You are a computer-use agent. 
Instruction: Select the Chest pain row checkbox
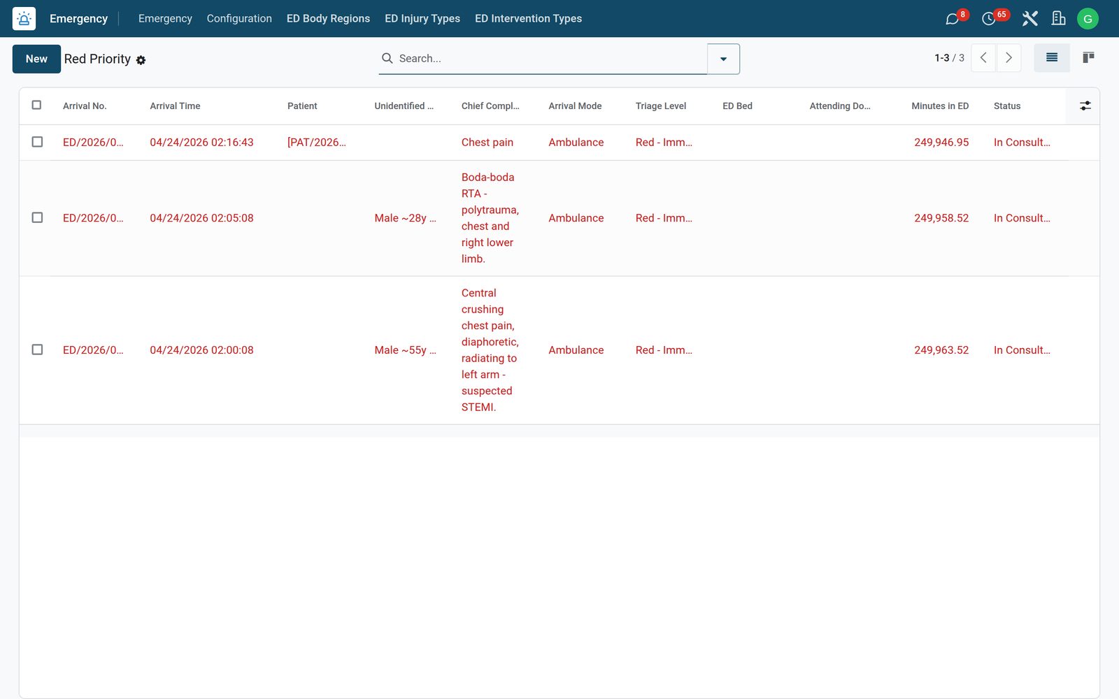point(37,142)
